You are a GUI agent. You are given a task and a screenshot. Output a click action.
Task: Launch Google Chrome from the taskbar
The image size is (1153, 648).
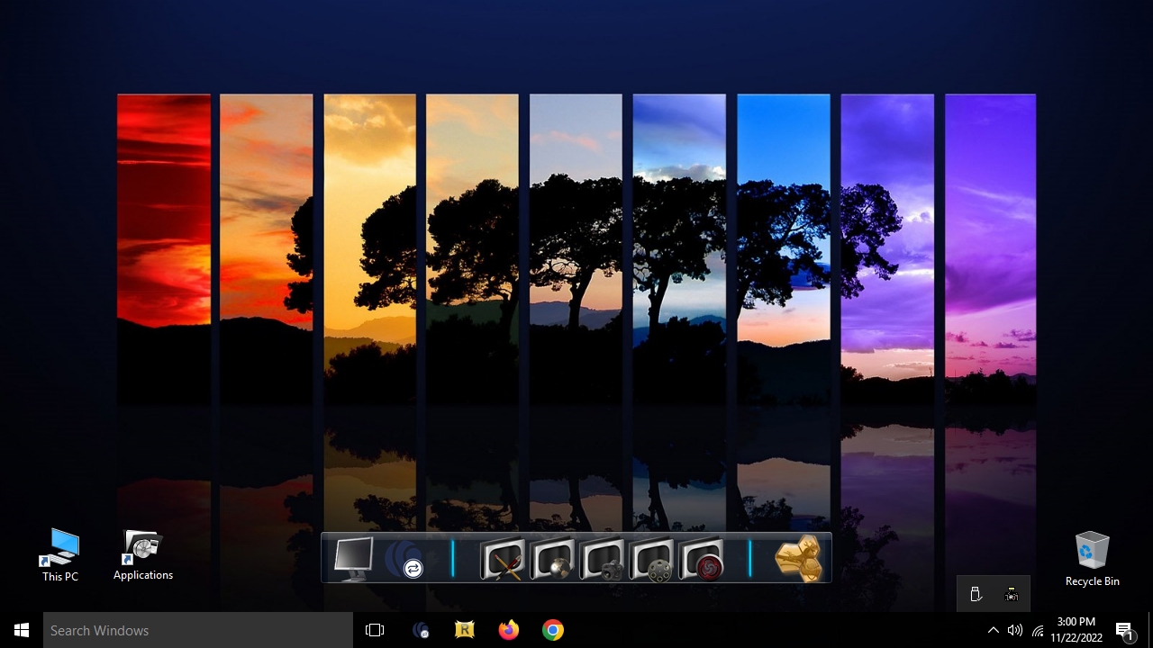click(x=553, y=630)
